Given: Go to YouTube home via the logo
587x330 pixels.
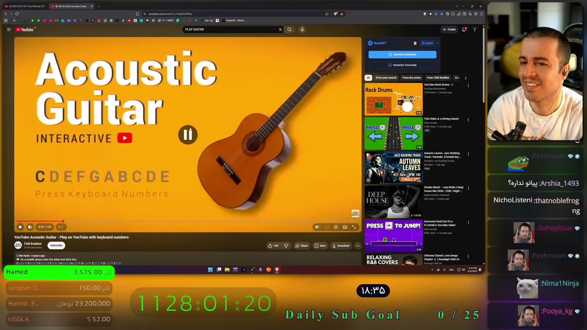Looking at the screenshot, I should coord(25,29).
